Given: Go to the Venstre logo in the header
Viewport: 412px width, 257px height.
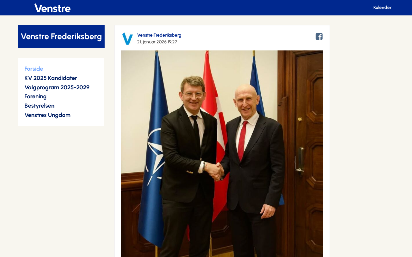Looking at the screenshot, I should [52, 8].
